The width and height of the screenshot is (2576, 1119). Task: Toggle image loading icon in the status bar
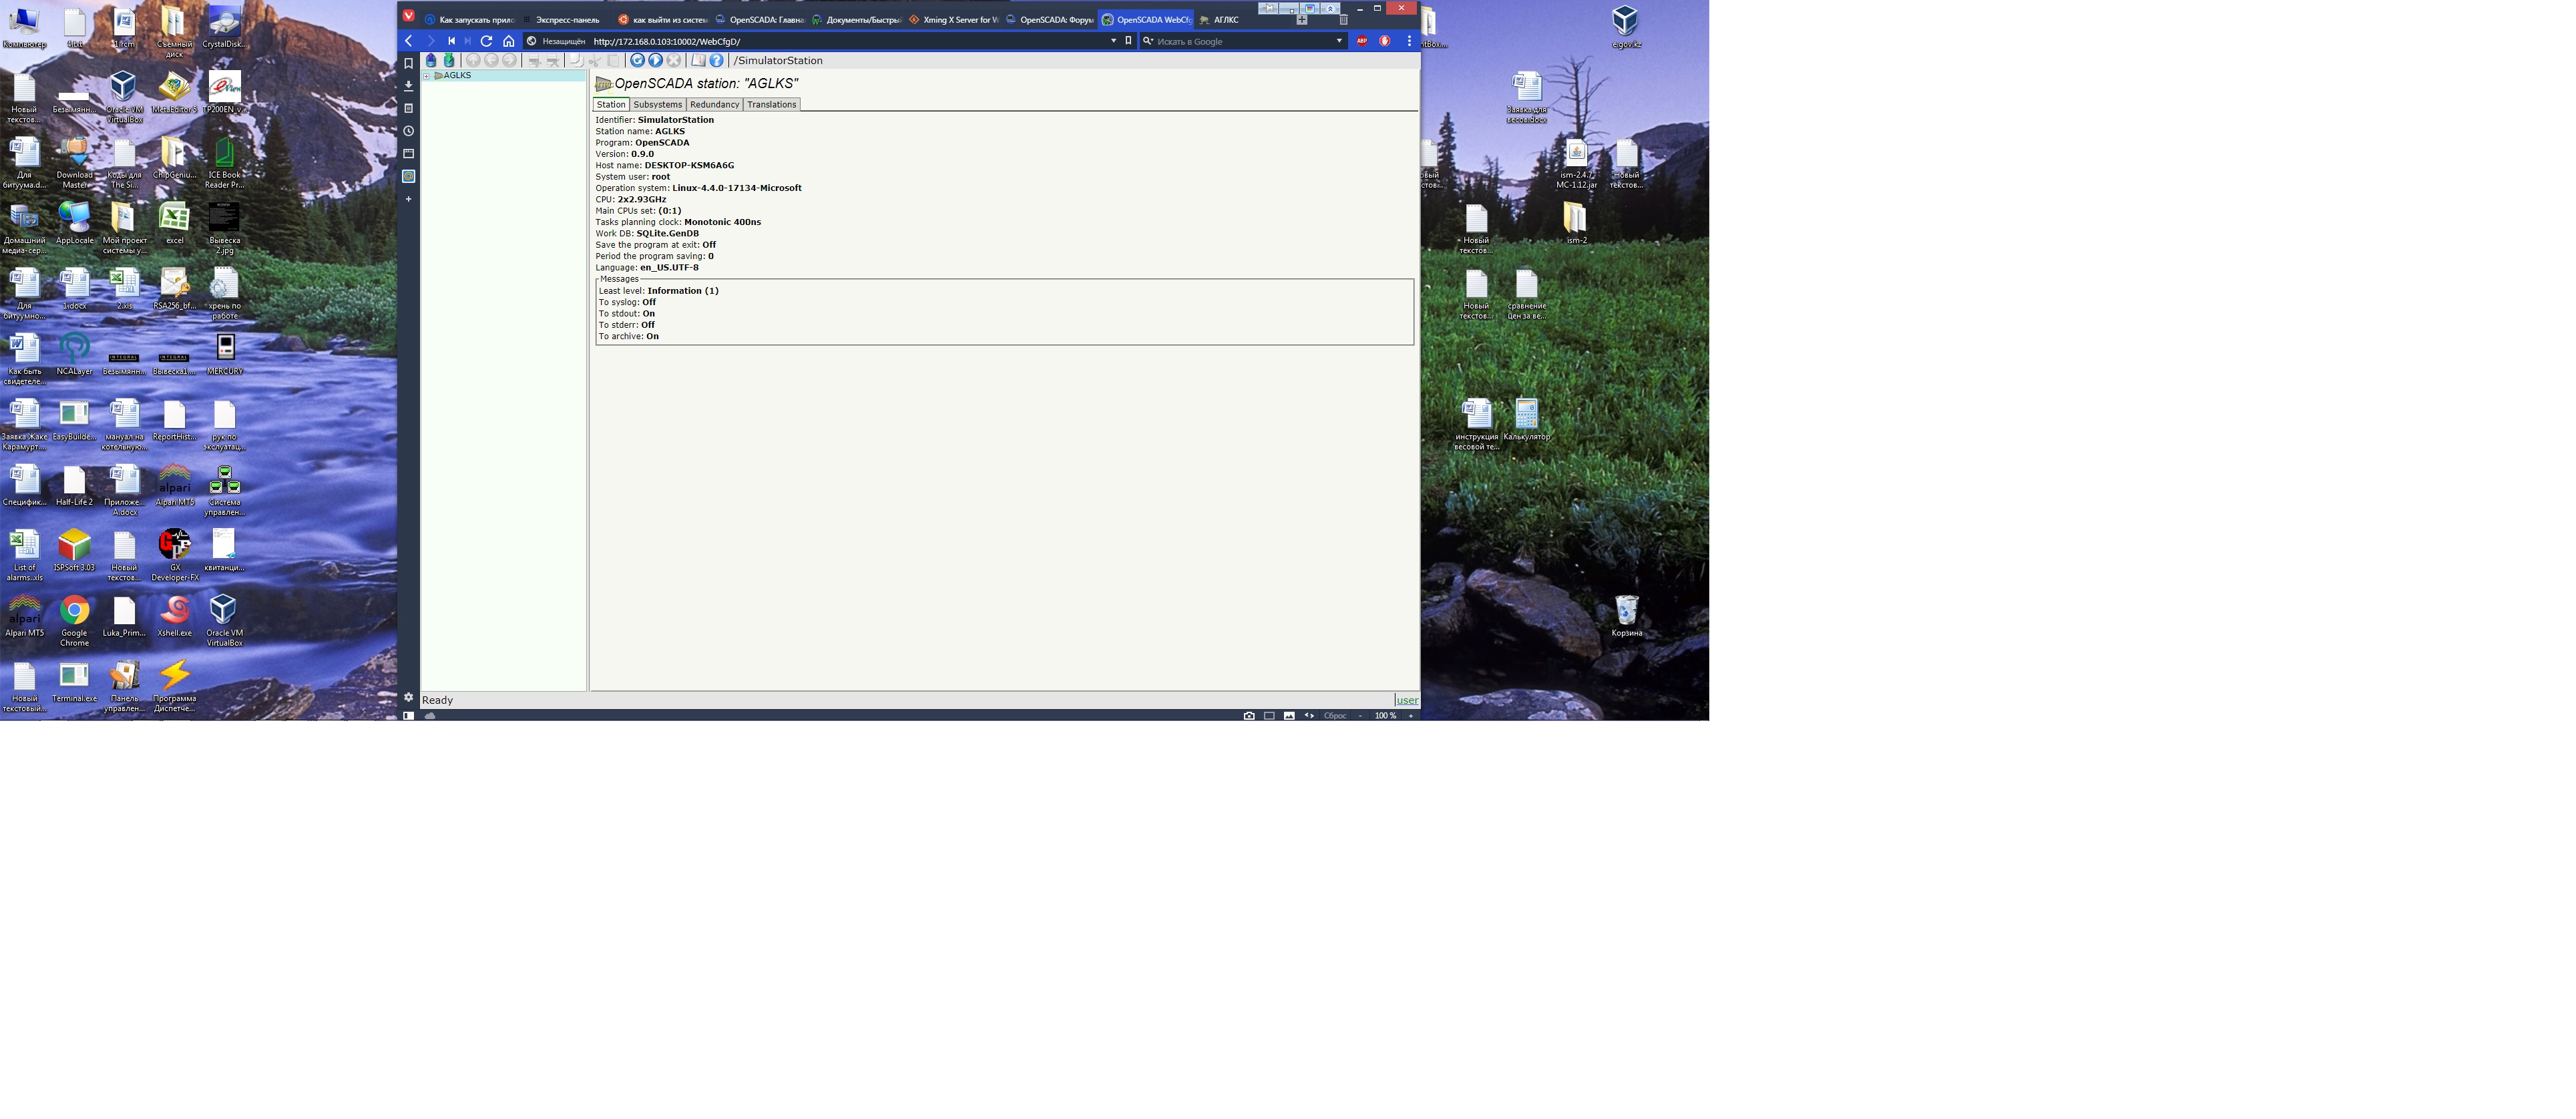click(x=1289, y=716)
